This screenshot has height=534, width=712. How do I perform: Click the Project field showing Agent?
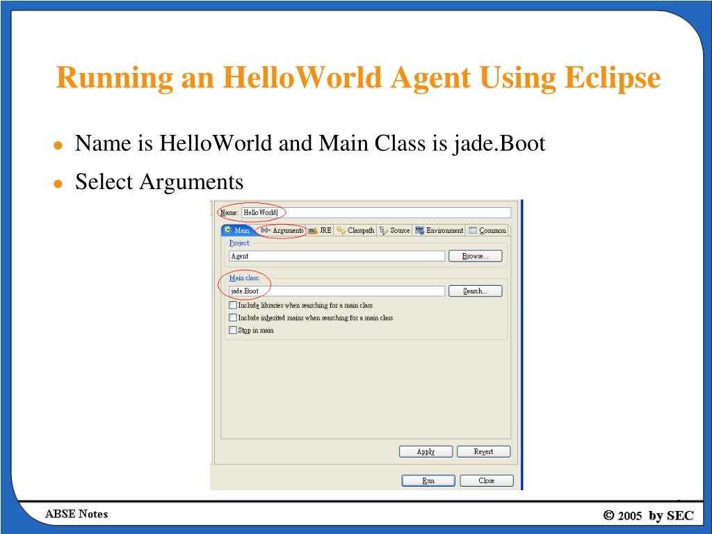337,256
